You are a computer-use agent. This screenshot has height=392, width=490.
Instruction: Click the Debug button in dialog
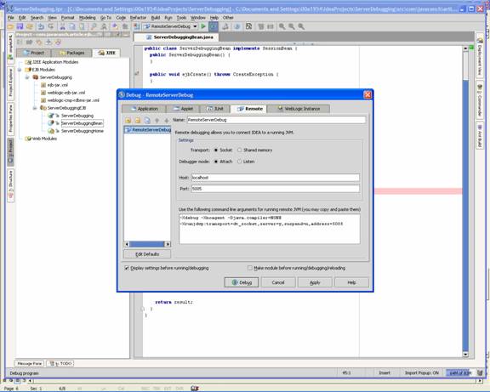point(242,282)
